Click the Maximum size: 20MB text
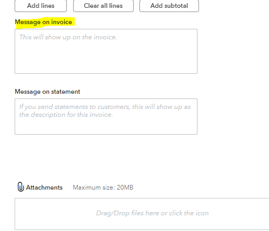The height and width of the screenshot is (231, 269). point(103,188)
